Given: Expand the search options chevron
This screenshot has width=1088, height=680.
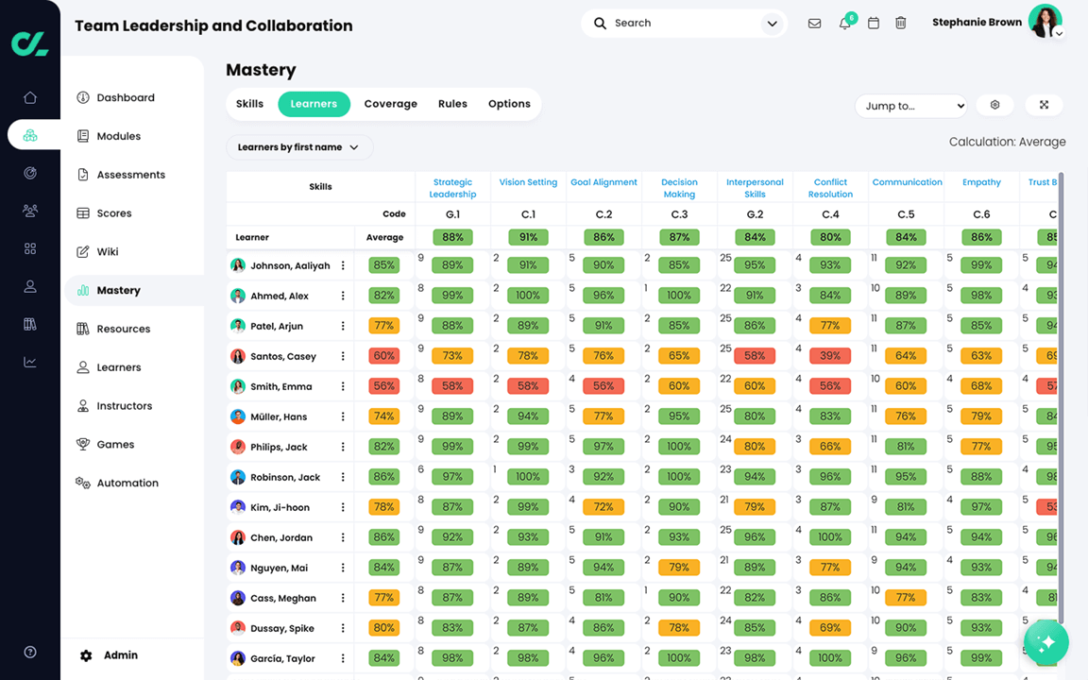Looking at the screenshot, I should pyautogui.click(x=772, y=24).
